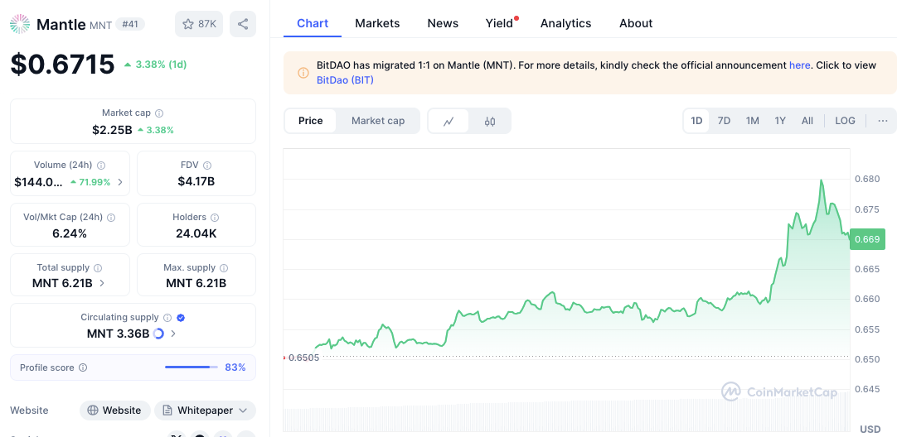The height and width of the screenshot is (437, 897).
Task: Set chart range to 1Y
Action: pyautogui.click(x=780, y=121)
